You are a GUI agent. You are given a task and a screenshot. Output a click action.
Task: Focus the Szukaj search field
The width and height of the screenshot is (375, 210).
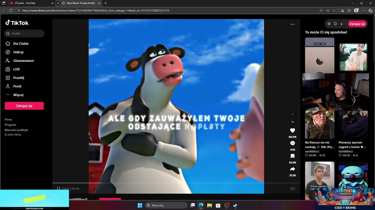point(24,34)
